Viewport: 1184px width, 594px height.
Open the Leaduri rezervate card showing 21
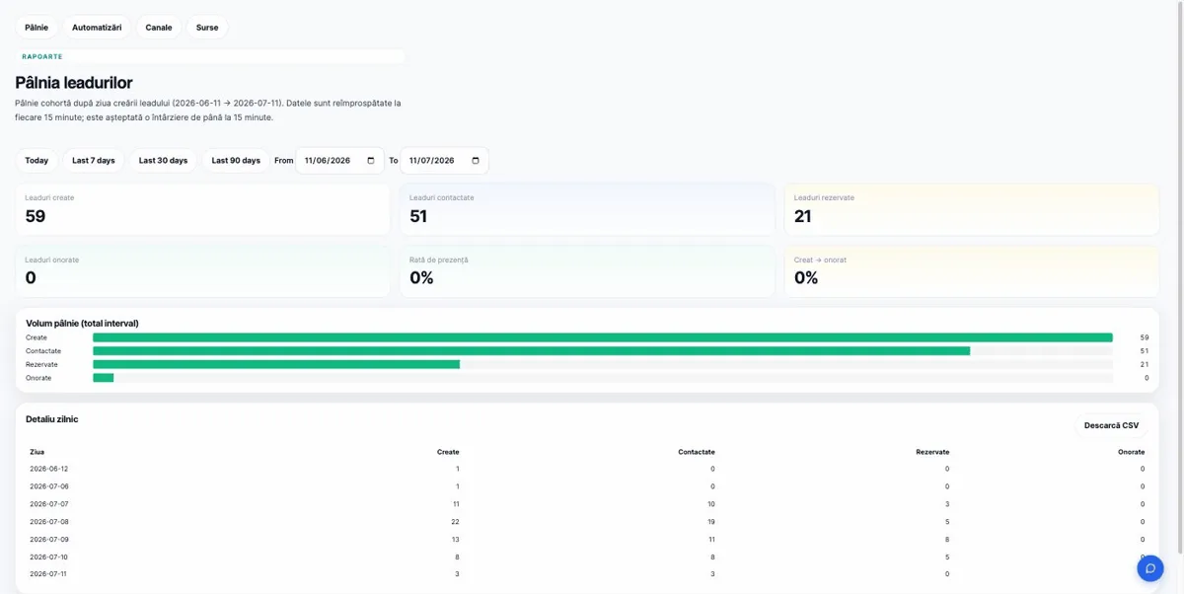tap(972, 209)
